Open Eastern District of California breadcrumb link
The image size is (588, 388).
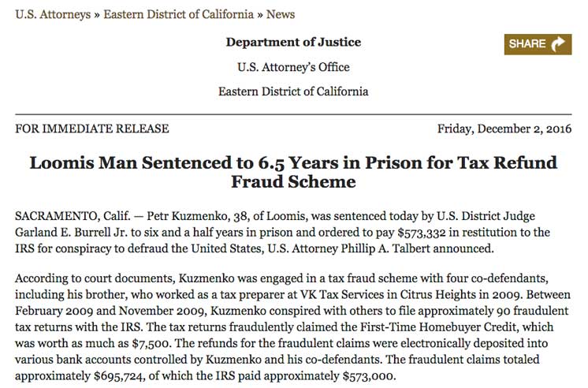(x=178, y=15)
